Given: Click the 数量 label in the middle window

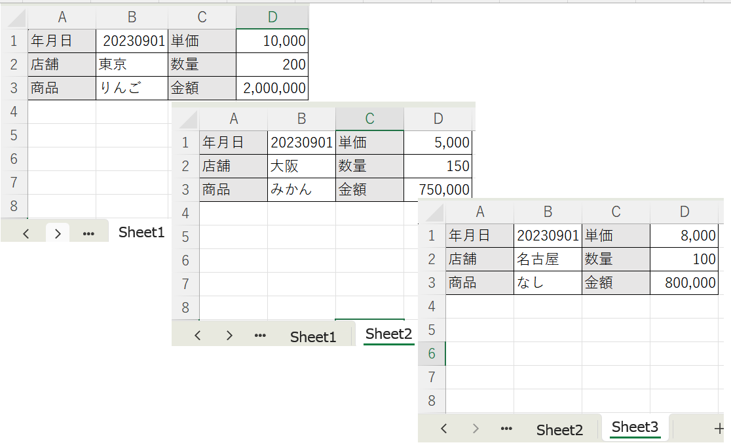Looking at the screenshot, I should click(x=369, y=166).
